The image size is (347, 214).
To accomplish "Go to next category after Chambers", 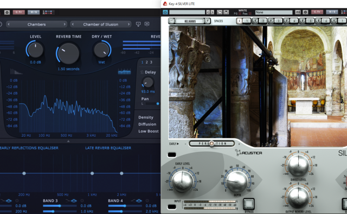I will (x=65, y=24).
